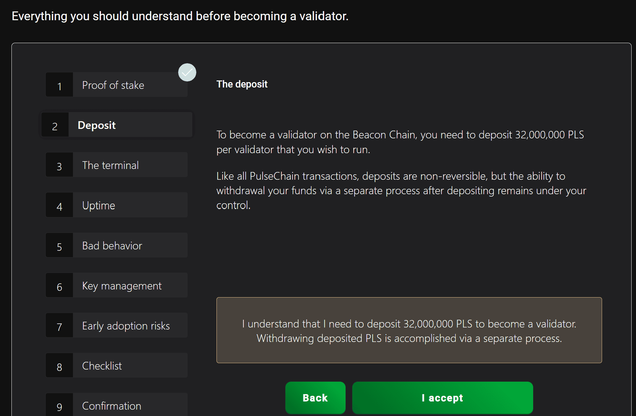
Task: Click the deposit acknowledgement statement box
Action: [409, 330]
